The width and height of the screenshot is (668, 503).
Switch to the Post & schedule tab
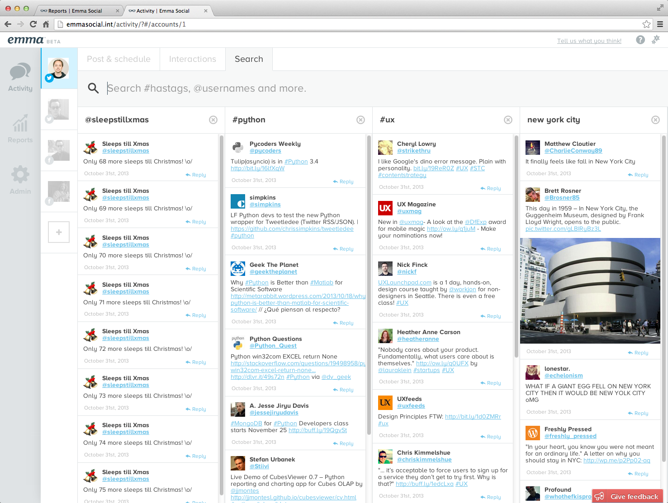[x=118, y=59]
